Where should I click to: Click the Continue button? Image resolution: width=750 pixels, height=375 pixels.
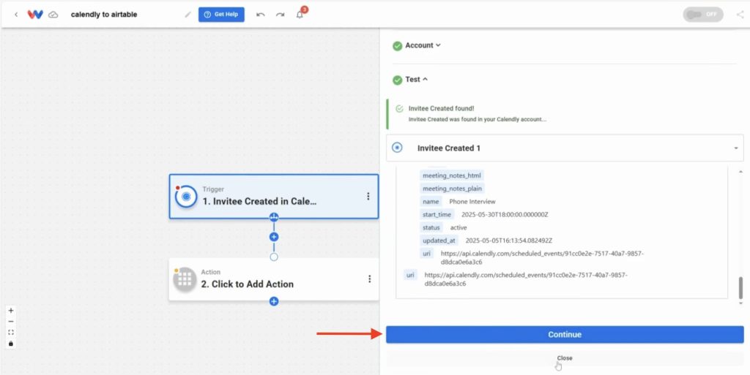pos(565,335)
